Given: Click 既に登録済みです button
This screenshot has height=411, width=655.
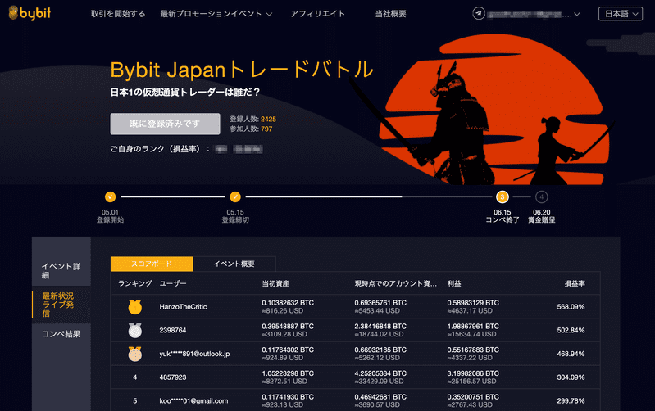Looking at the screenshot, I should pos(165,124).
